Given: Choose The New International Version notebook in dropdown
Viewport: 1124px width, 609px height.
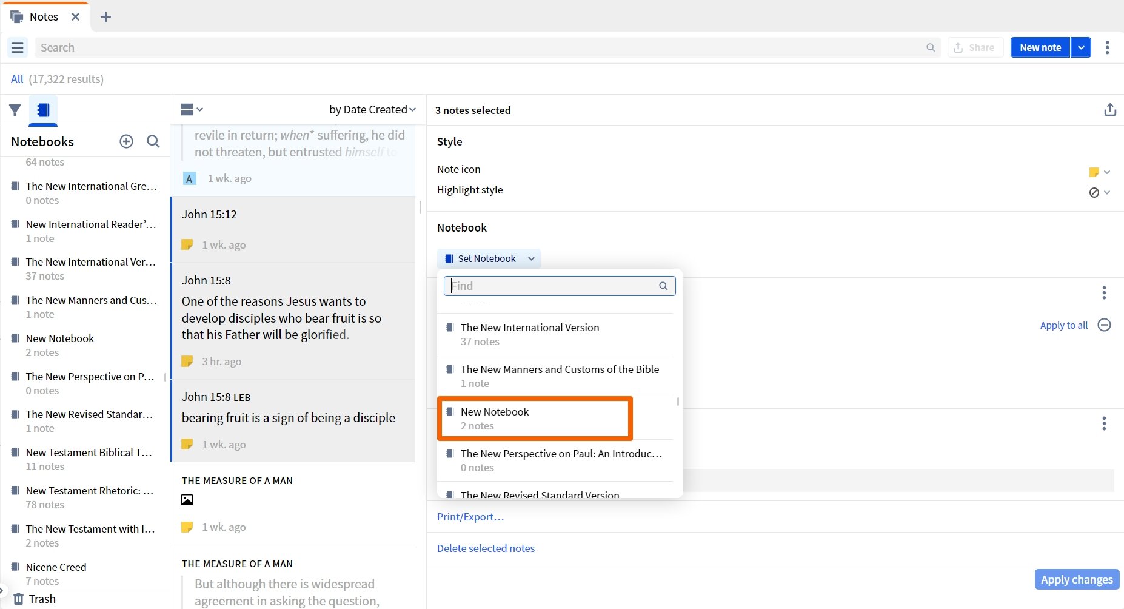Looking at the screenshot, I should [555, 334].
